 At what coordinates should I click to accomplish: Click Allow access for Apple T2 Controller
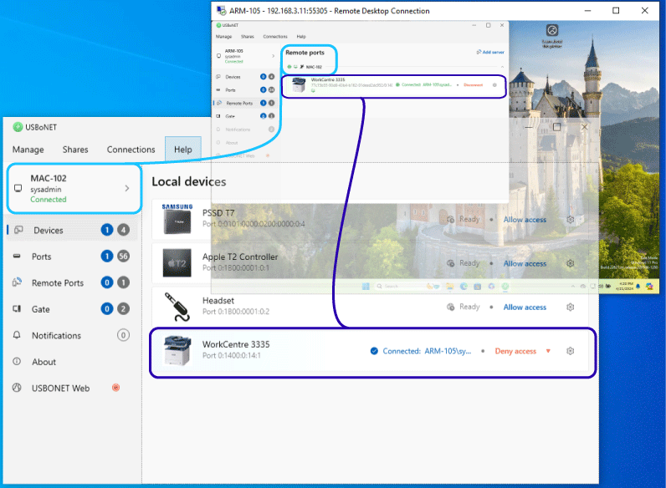click(x=525, y=263)
